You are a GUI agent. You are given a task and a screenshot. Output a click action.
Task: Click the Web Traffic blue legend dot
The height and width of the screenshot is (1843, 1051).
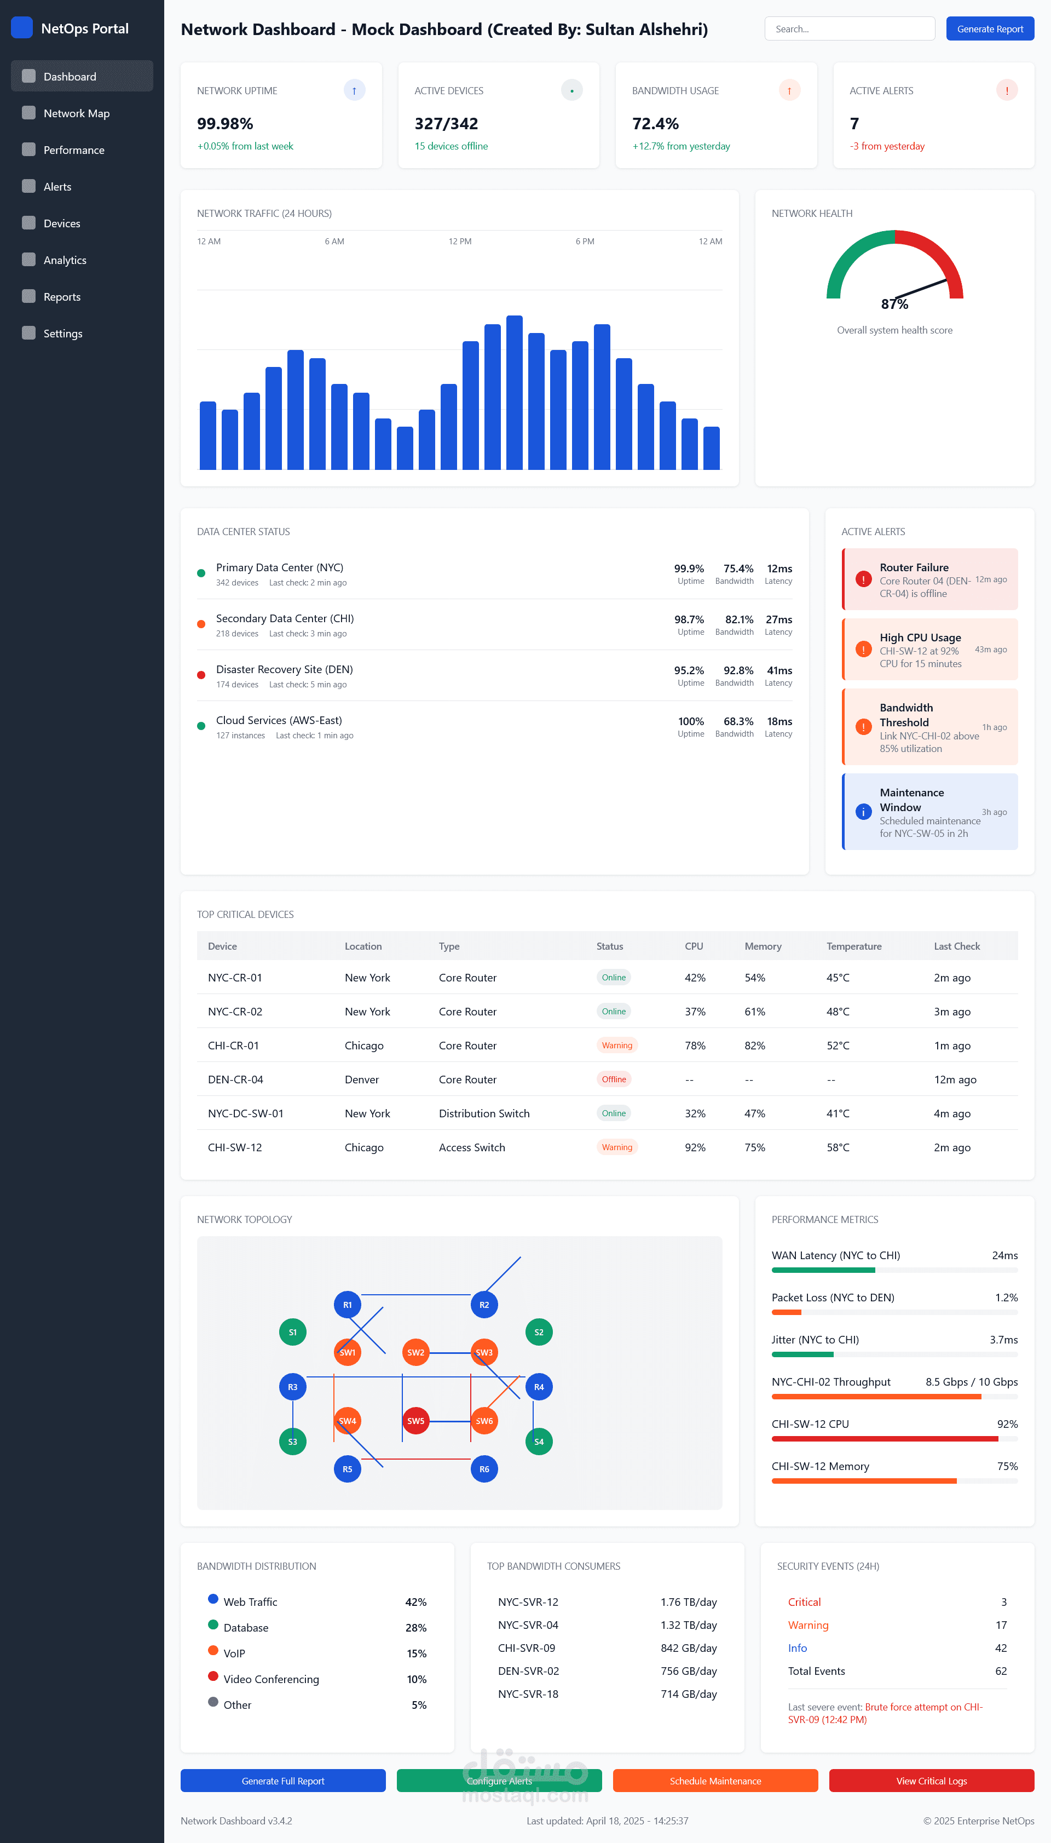[213, 1599]
